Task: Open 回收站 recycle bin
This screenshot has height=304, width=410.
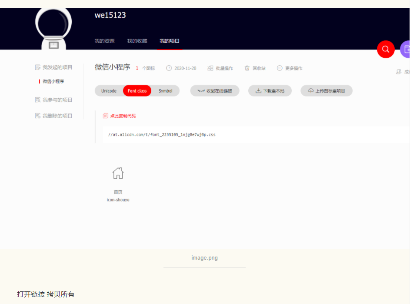Action: (259, 68)
